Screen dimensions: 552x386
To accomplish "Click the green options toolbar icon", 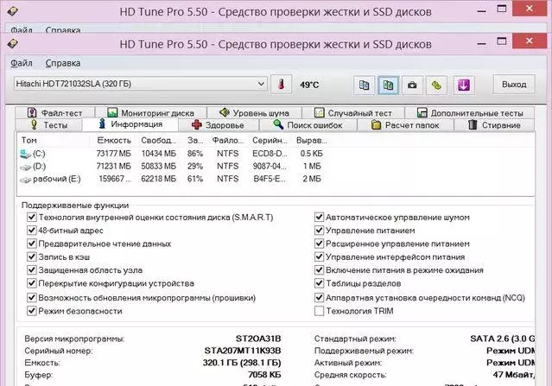I will (436, 85).
